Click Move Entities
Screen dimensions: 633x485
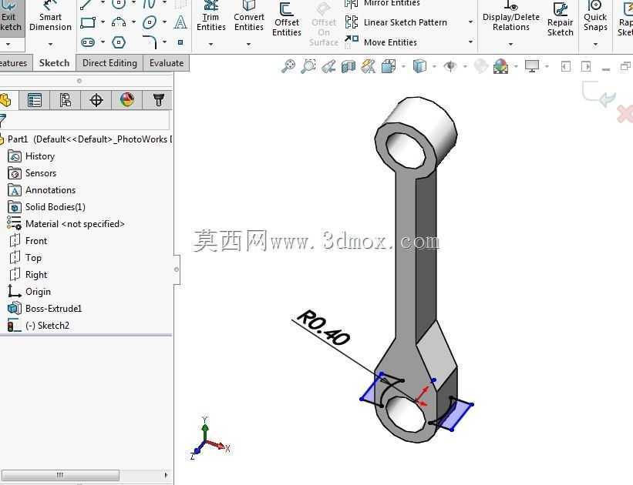tap(381, 42)
